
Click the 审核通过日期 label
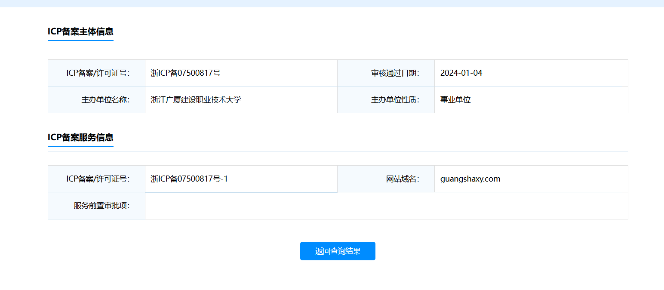click(x=395, y=73)
